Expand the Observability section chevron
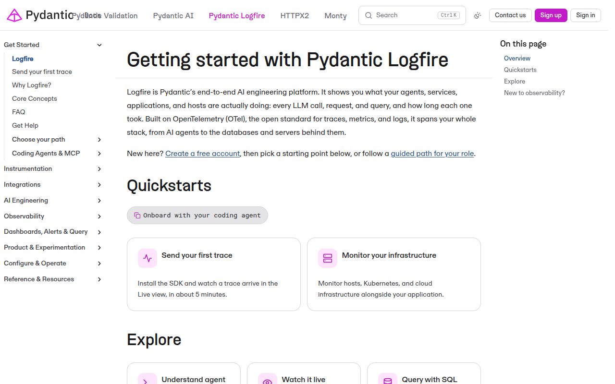Image resolution: width=615 pixels, height=384 pixels. [99, 216]
